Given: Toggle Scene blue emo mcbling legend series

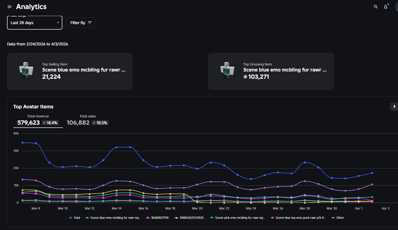Looking at the screenshot, I should [113, 218].
